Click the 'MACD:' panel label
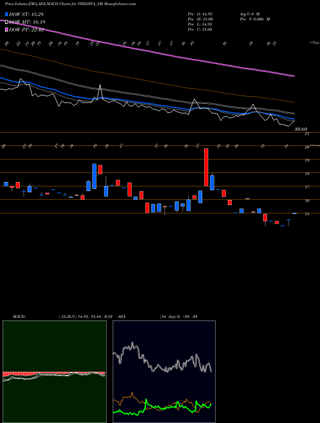This screenshot has height=423, width=320. tap(19, 317)
